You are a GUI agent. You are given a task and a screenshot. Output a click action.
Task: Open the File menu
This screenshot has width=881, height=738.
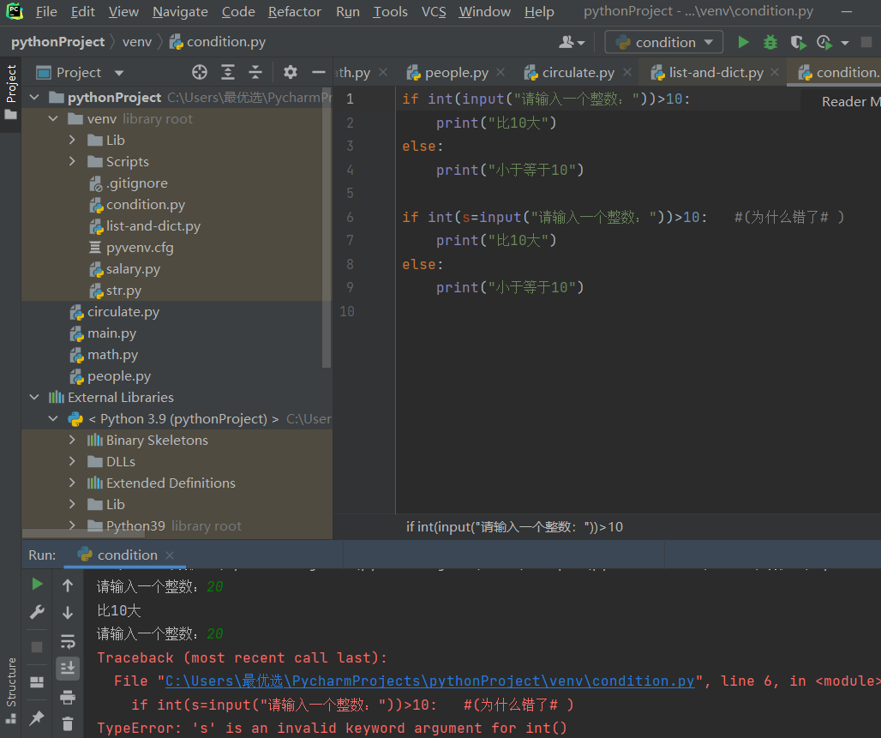tap(46, 11)
